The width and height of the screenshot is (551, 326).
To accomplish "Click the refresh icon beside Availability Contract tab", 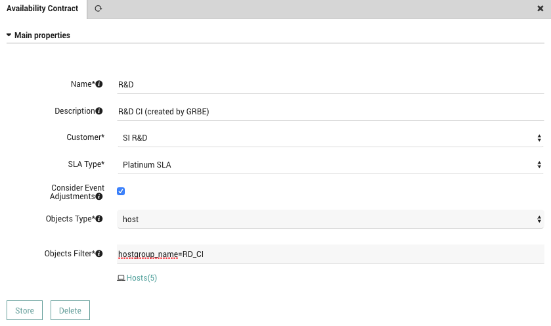I will 99,9.
